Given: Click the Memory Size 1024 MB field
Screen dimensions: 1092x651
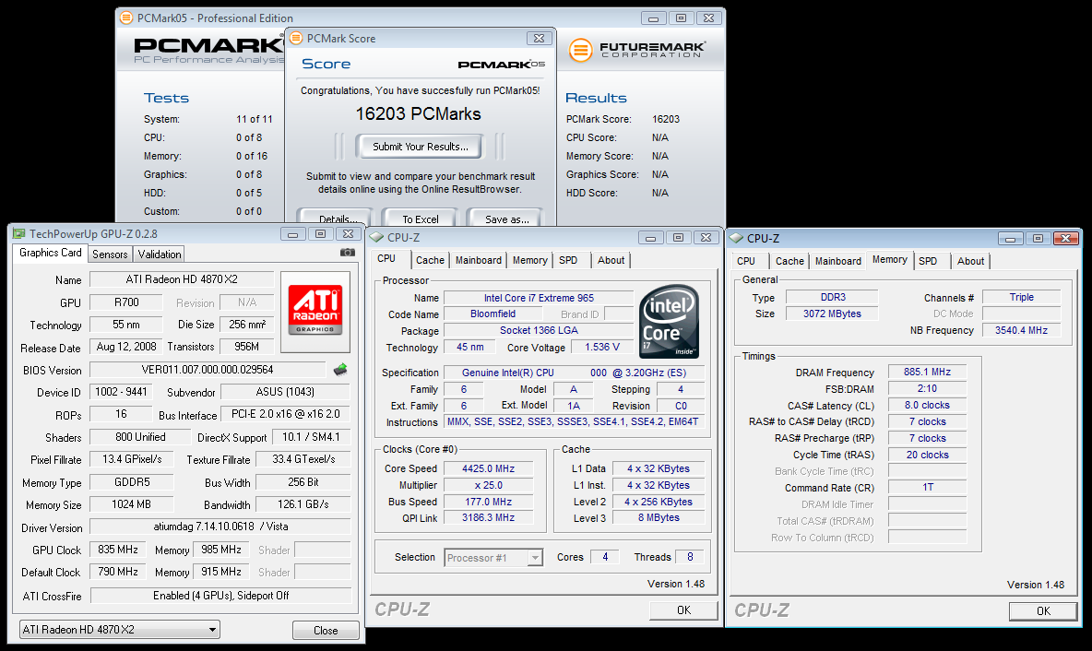Looking at the screenshot, I should (132, 504).
